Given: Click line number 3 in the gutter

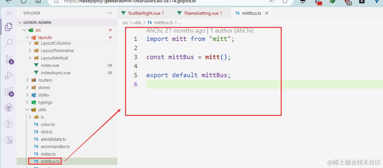Looking at the screenshot, I should tap(135, 57).
